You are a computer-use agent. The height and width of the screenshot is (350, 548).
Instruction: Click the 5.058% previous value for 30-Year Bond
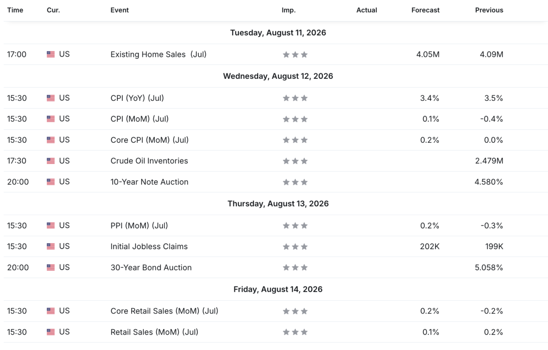click(x=489, y=267)
